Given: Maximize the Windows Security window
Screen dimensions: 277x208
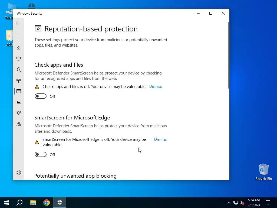Looking at the screenshot, I should point(210,14).
